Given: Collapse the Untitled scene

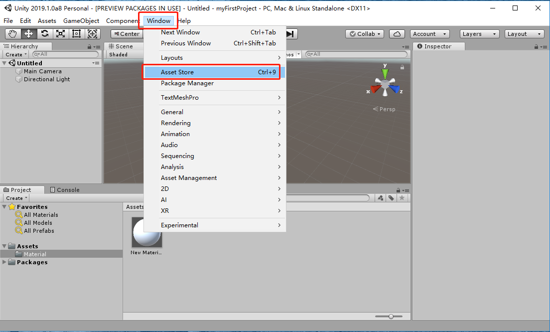Looking at the screenshot, I should [4, 63].
